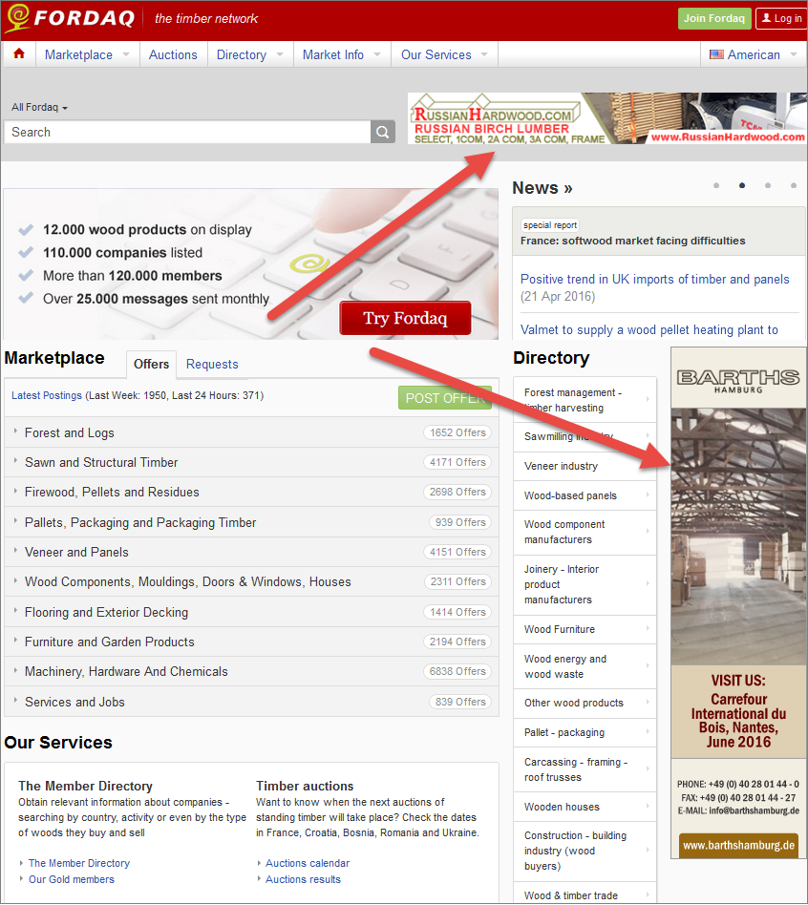Open Carcassing - framing - roof trusses entry
Viewport: 808px width, 905px height.
[x=585, y=769]
